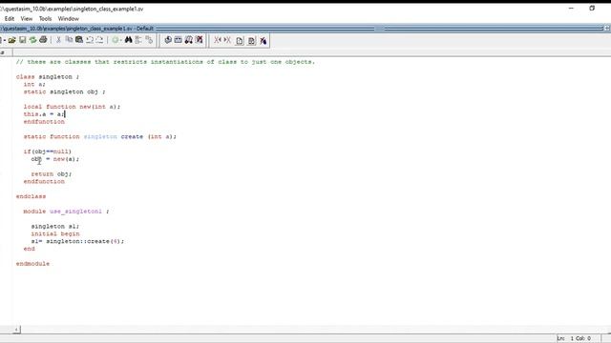Click the simulate toolbar icon
The image size is (611, 343).
click(189, 40)
